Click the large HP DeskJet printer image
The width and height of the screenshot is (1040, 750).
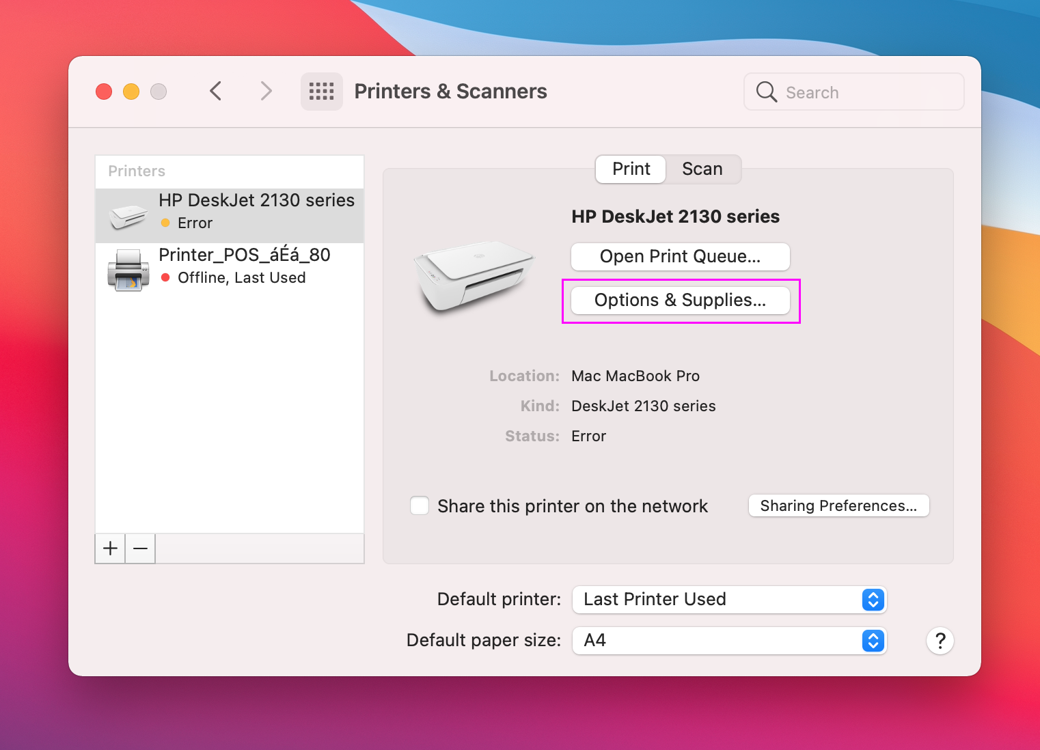tap(473, 277)
